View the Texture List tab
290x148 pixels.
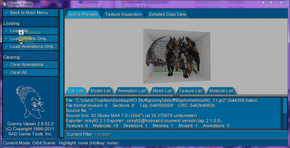point(191,91)
